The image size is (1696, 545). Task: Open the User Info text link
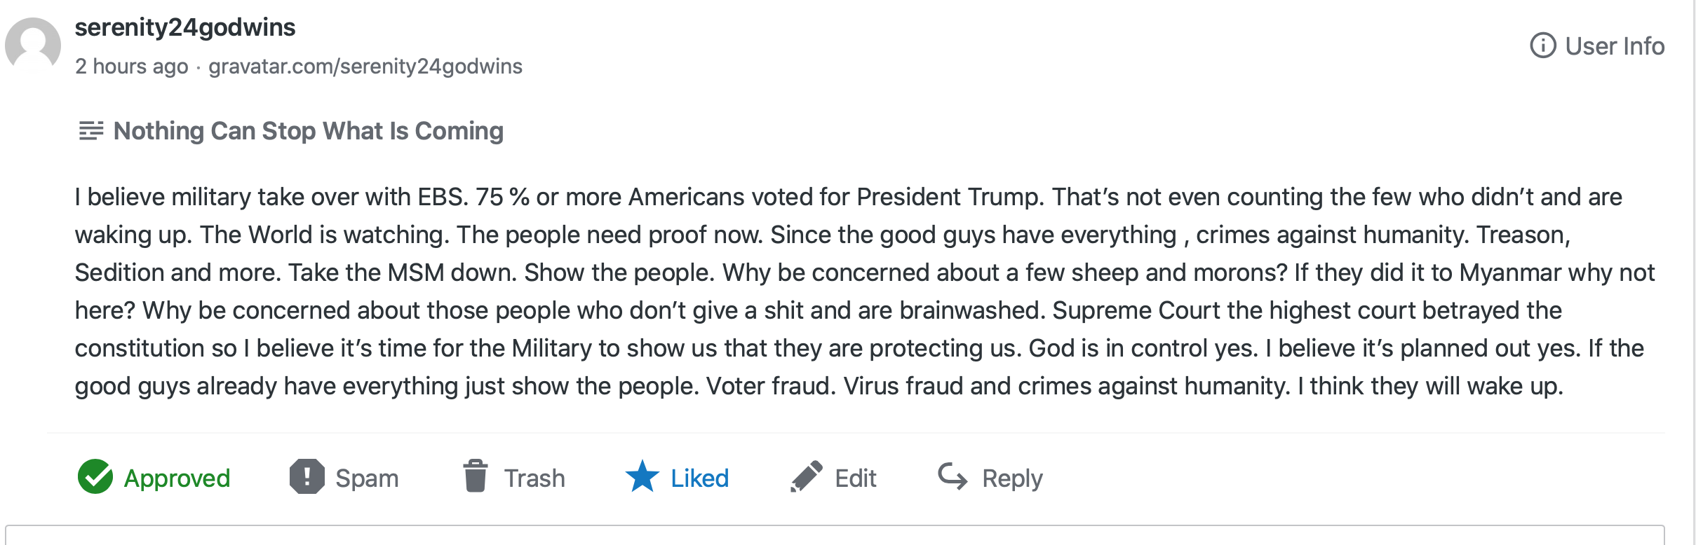[x=1615, y=46]
